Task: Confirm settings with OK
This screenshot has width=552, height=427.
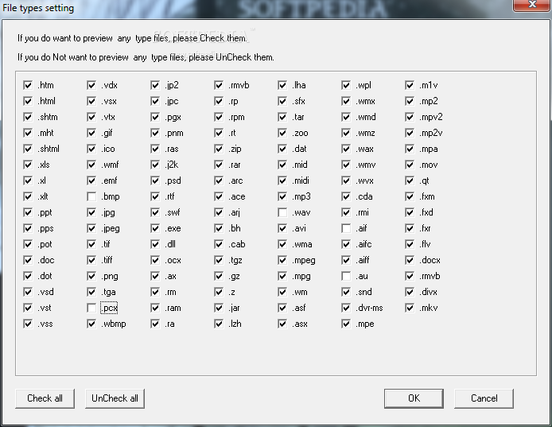Action: 414,398
